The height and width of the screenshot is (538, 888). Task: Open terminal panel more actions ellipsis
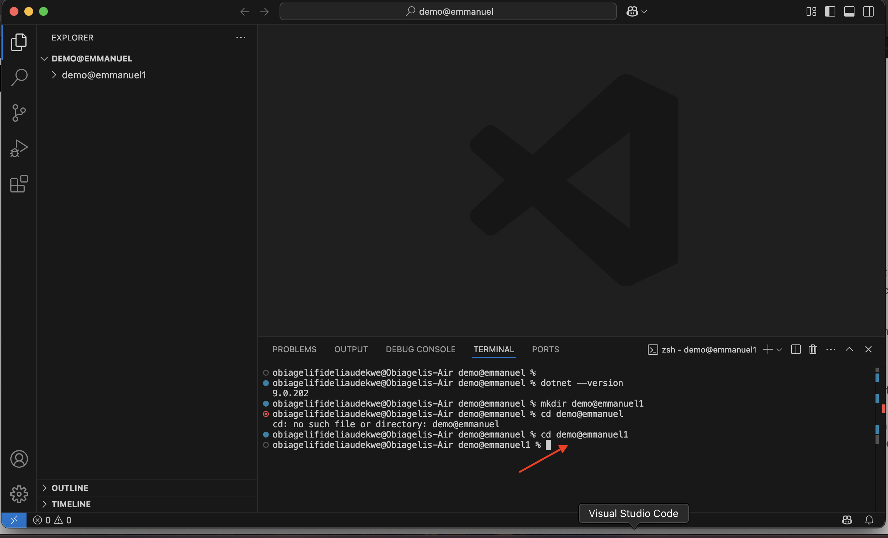pyautogui.click(x=831, y=349)
